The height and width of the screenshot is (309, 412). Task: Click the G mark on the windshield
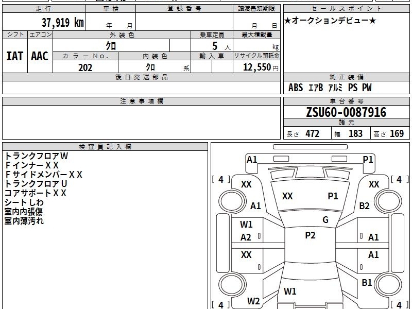pyautogui.click(x=325, y=220)
